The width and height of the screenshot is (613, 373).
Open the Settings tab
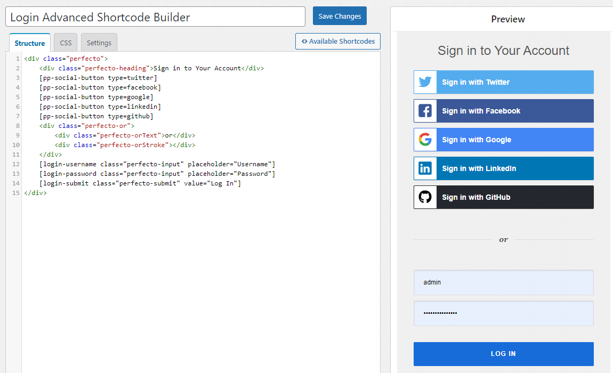tap(99, 43)
